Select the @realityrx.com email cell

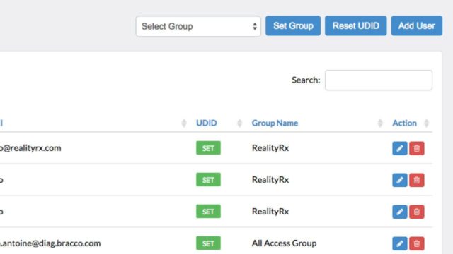(30, 148)
